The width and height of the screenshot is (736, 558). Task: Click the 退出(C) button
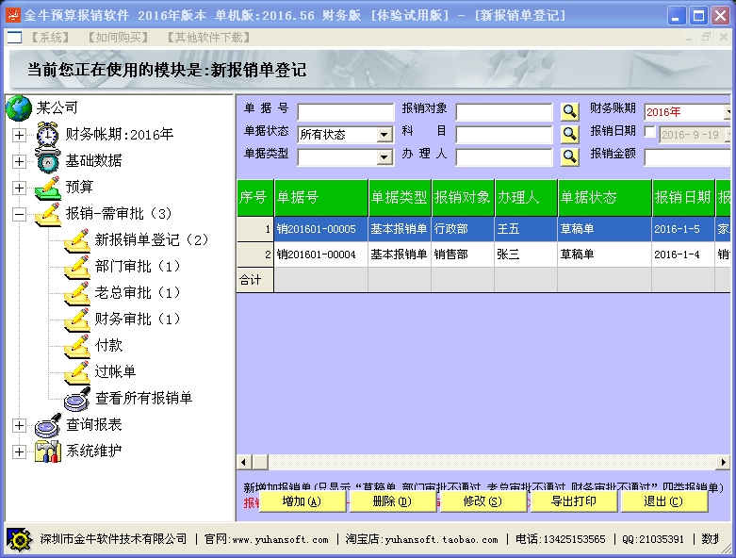click(x=663, y=501)
